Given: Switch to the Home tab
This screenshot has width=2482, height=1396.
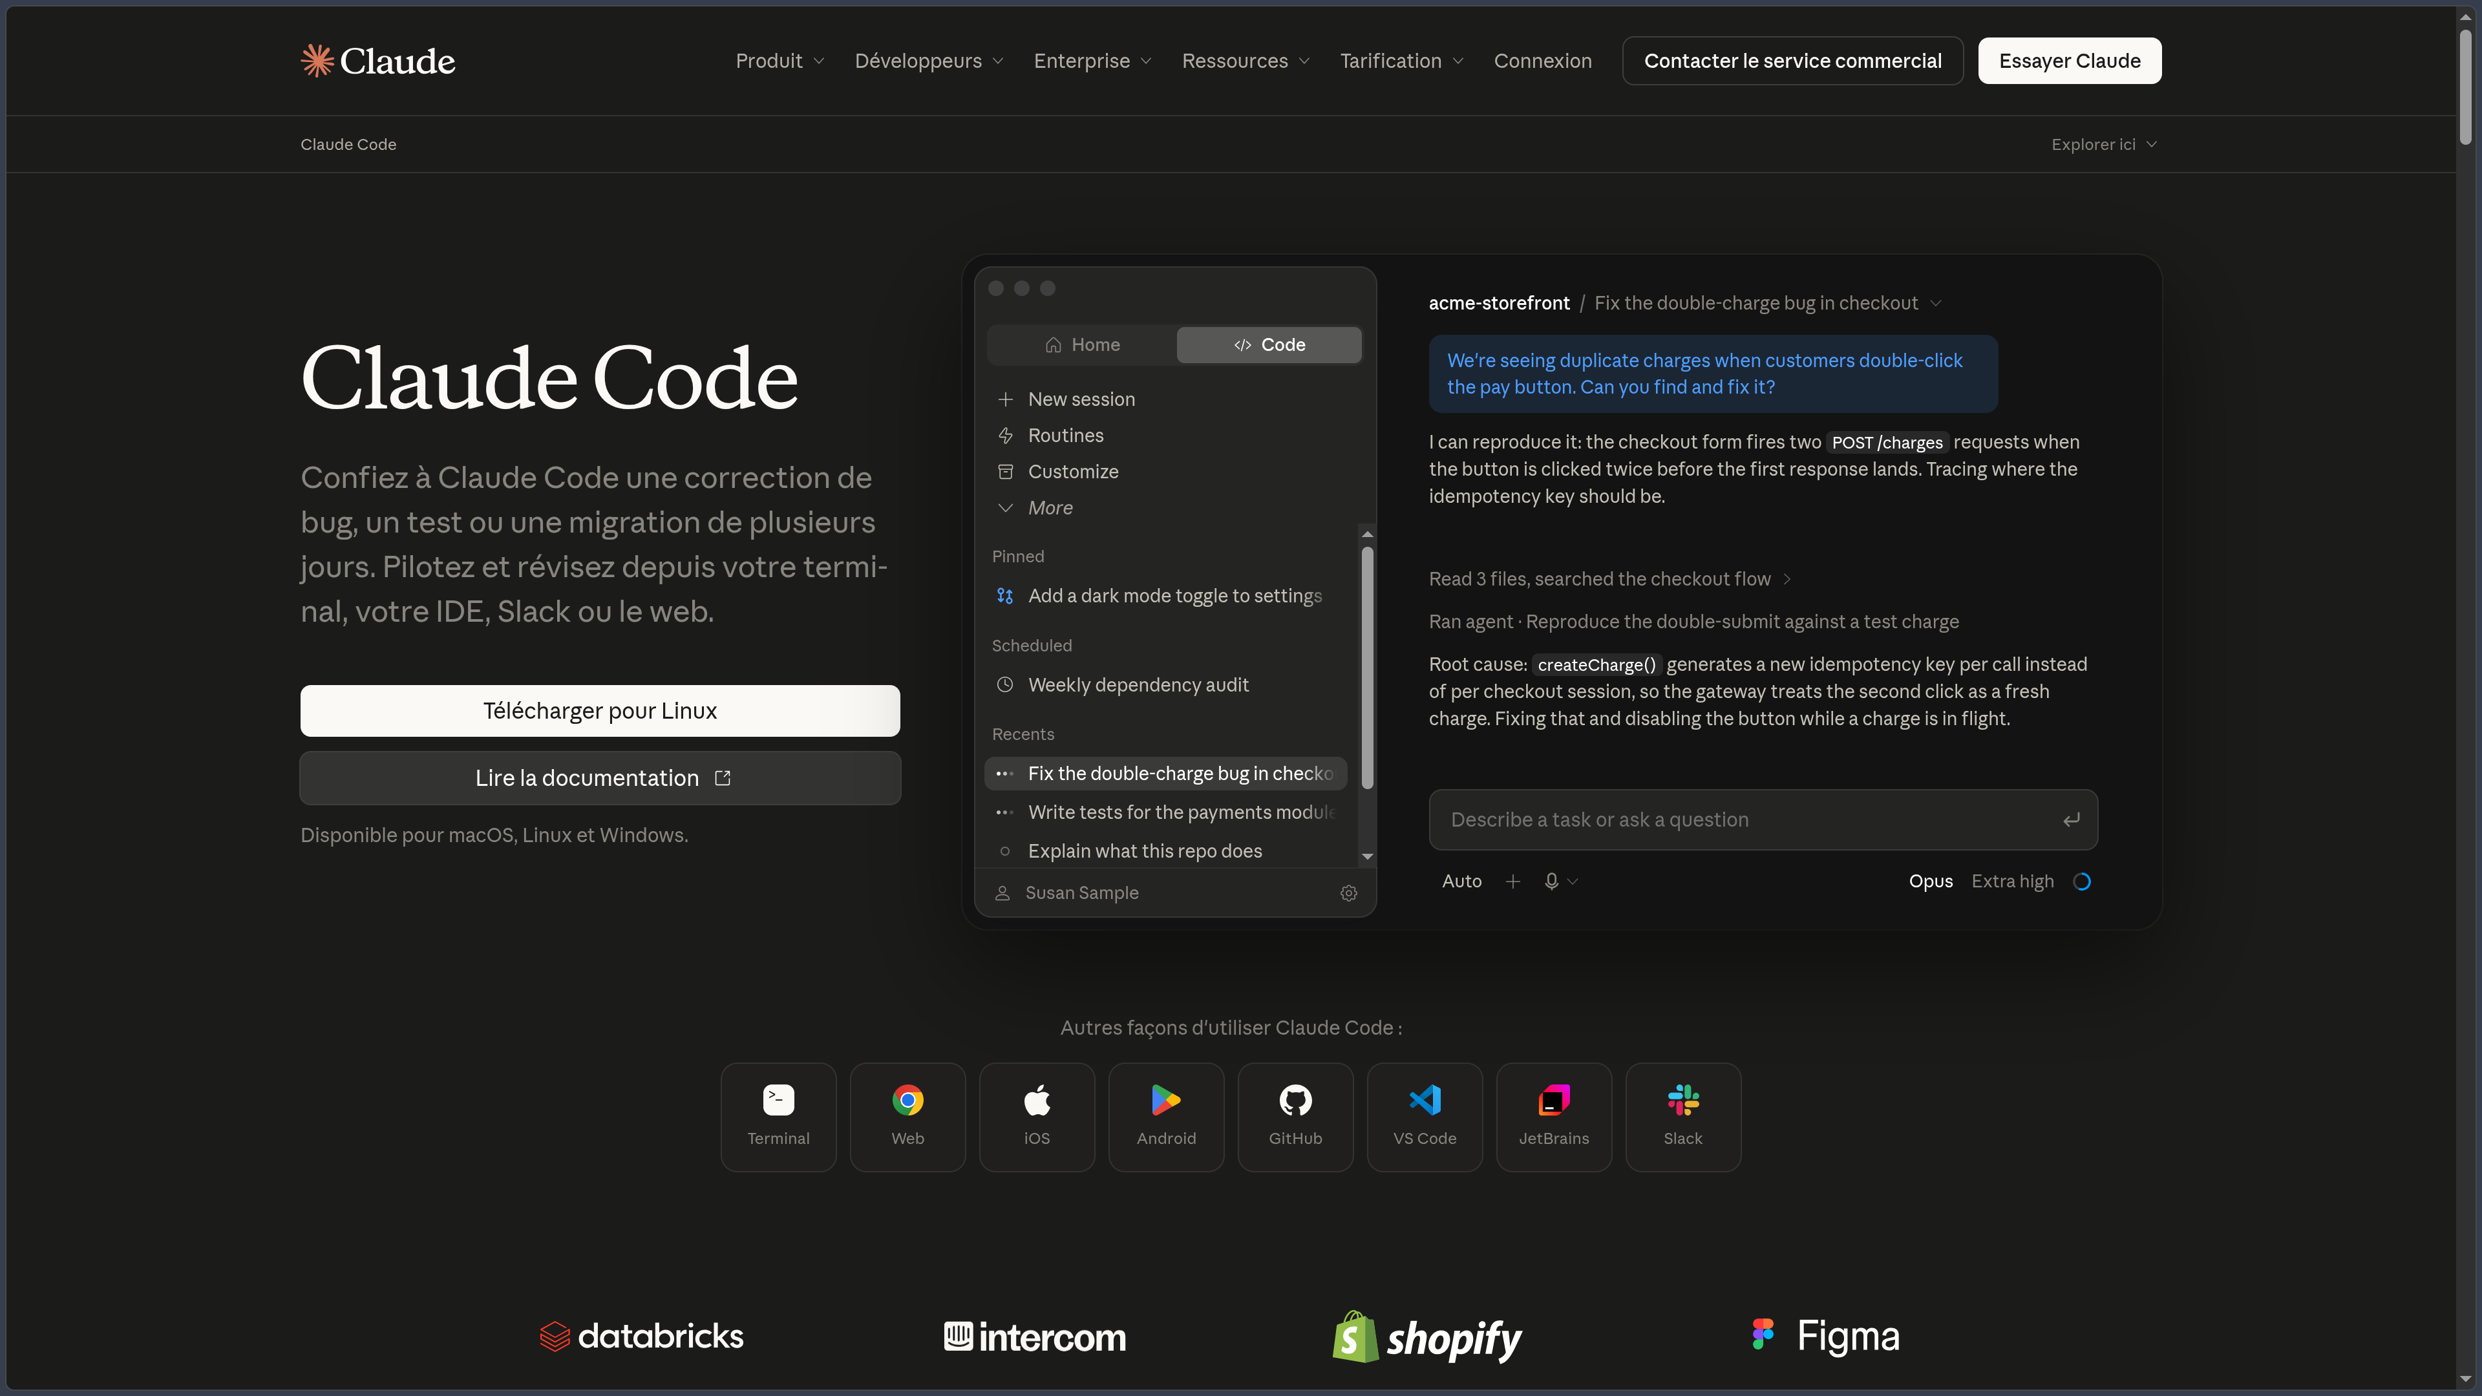Looking at the screenshot, I should pos(1082,345).
